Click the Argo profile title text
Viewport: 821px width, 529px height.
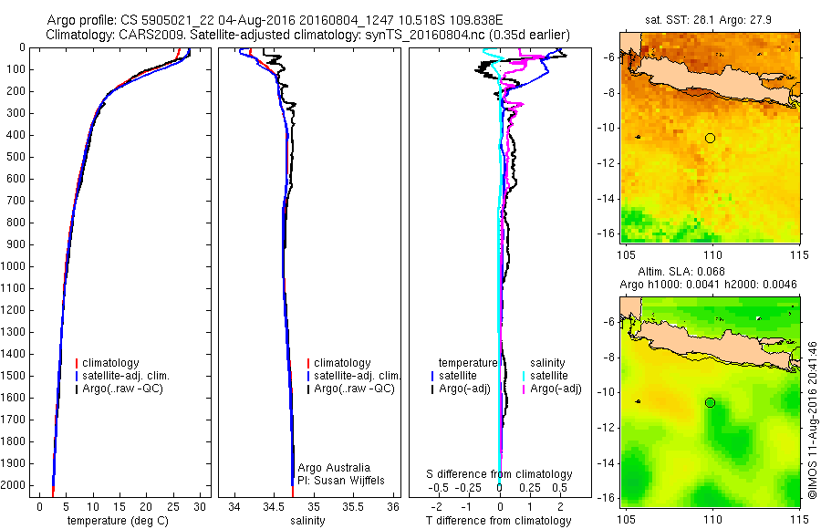(275, 20)
